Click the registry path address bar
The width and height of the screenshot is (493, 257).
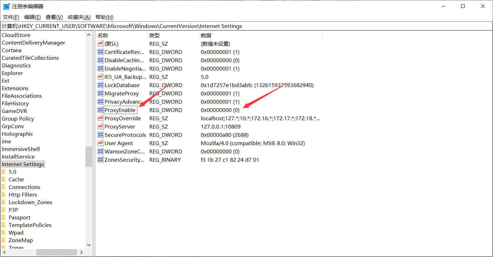click(x=246, y=26)
